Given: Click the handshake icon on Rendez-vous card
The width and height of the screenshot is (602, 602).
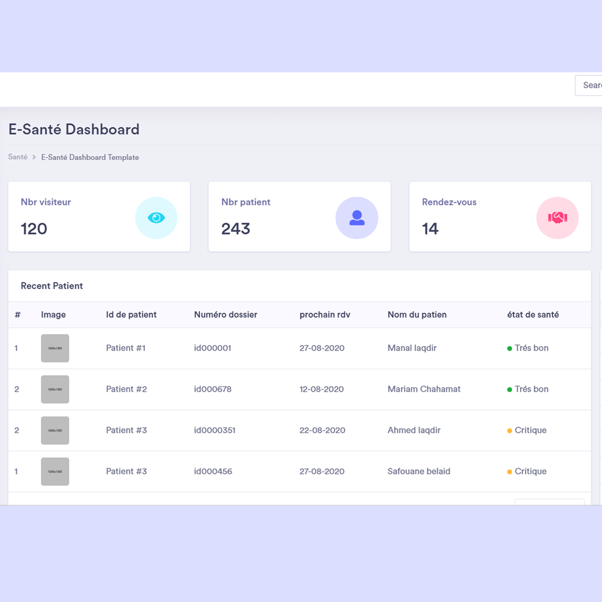Looking at the screenshot, I should (557, 218).
